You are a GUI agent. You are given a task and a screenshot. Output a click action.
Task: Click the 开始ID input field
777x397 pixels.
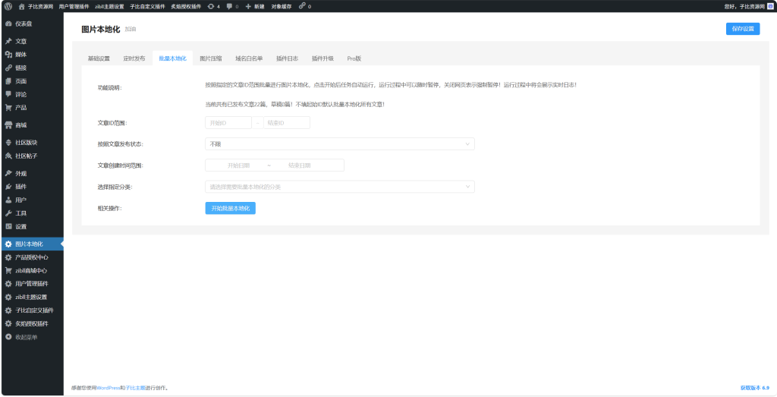(x=228, y=123)
